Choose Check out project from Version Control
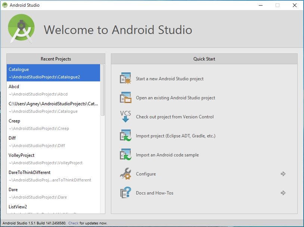This screenshot has height=227, width=304. (174, 117)
